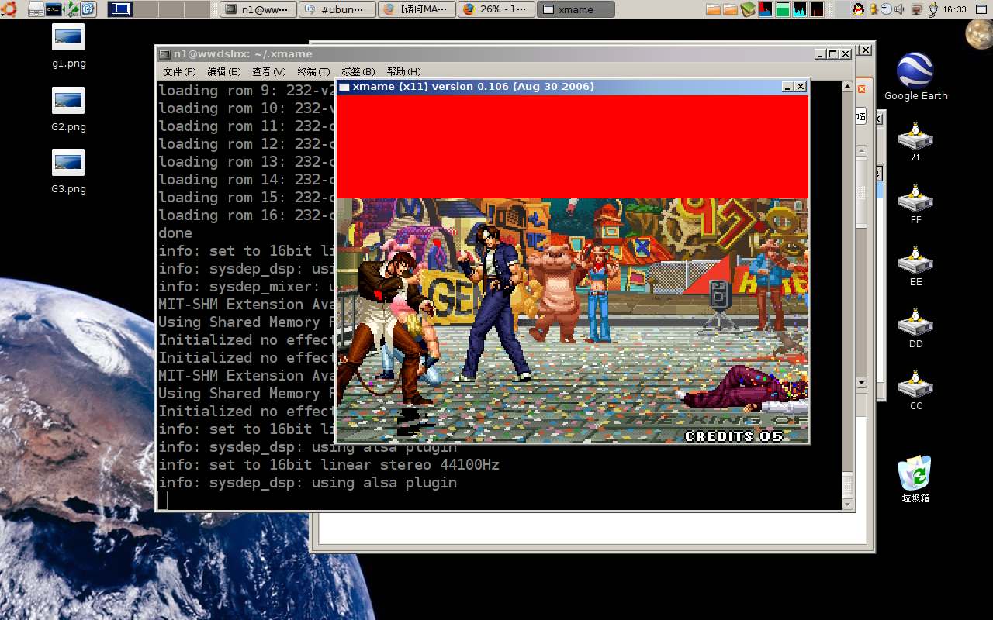Click the 'done' line in terminal output
The image size is (993, 620).
(175, 233)
